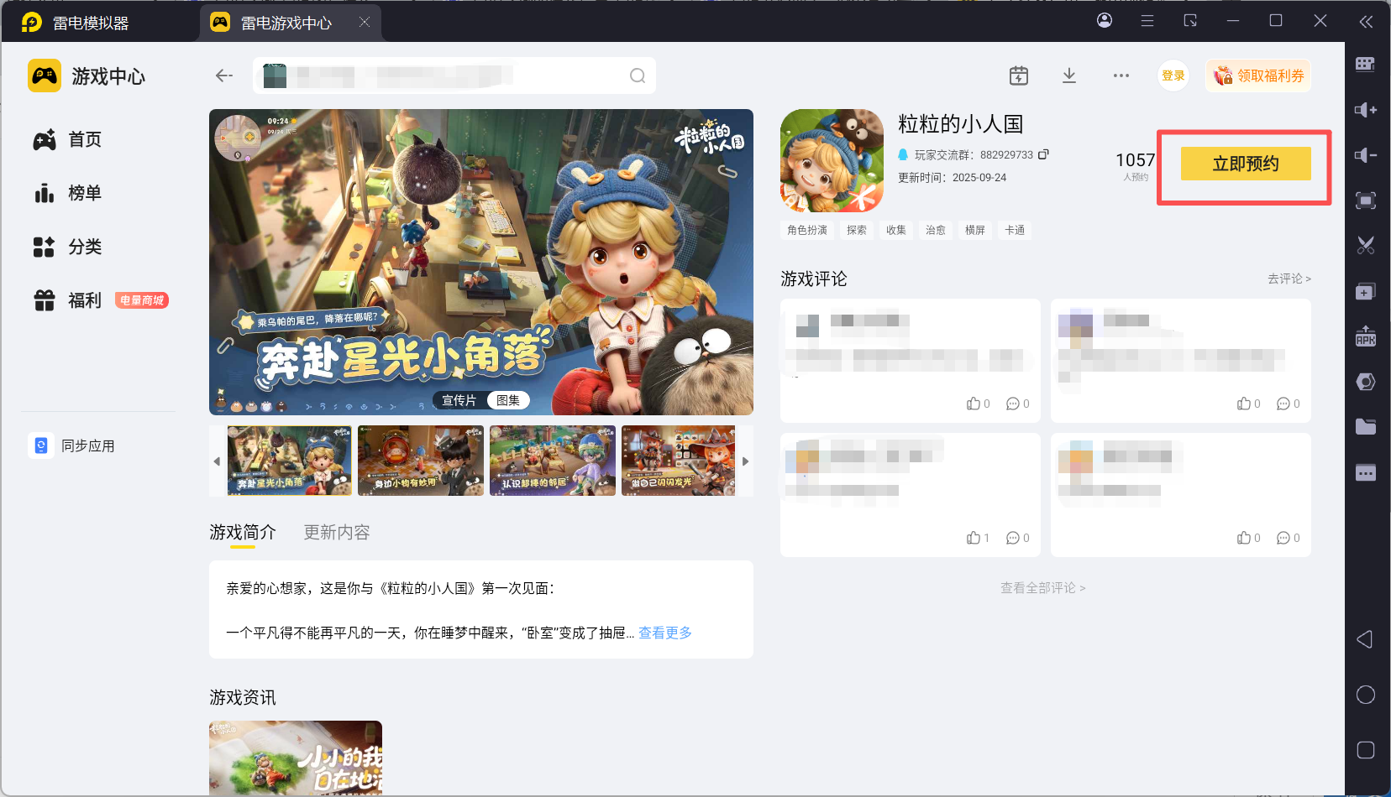The image size is (1391, 797).
Task: Expand description with 查看更多
Action: click(x=664, y=633)
